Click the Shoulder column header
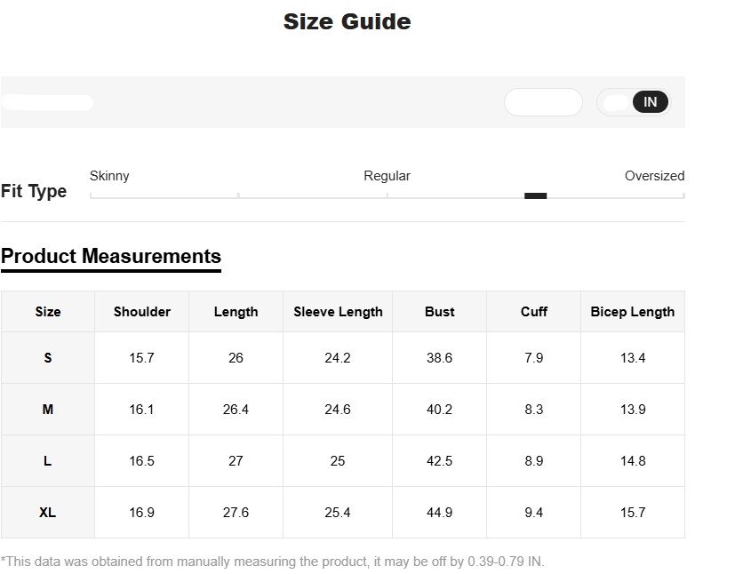This screenshot has width=735, height=574. [x=142, y=312]
